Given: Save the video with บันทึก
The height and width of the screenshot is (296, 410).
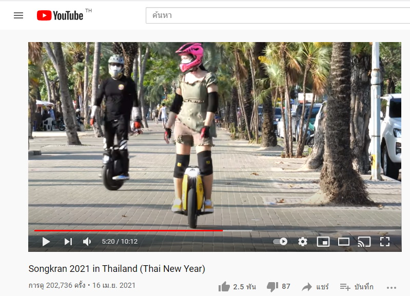Looking at the screenshot, I should pos(357,287).
